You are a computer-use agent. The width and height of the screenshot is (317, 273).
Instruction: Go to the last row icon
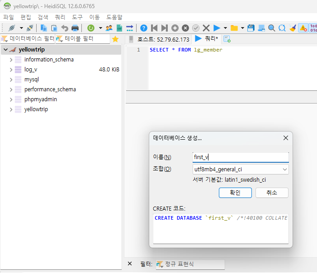[165, 28]
